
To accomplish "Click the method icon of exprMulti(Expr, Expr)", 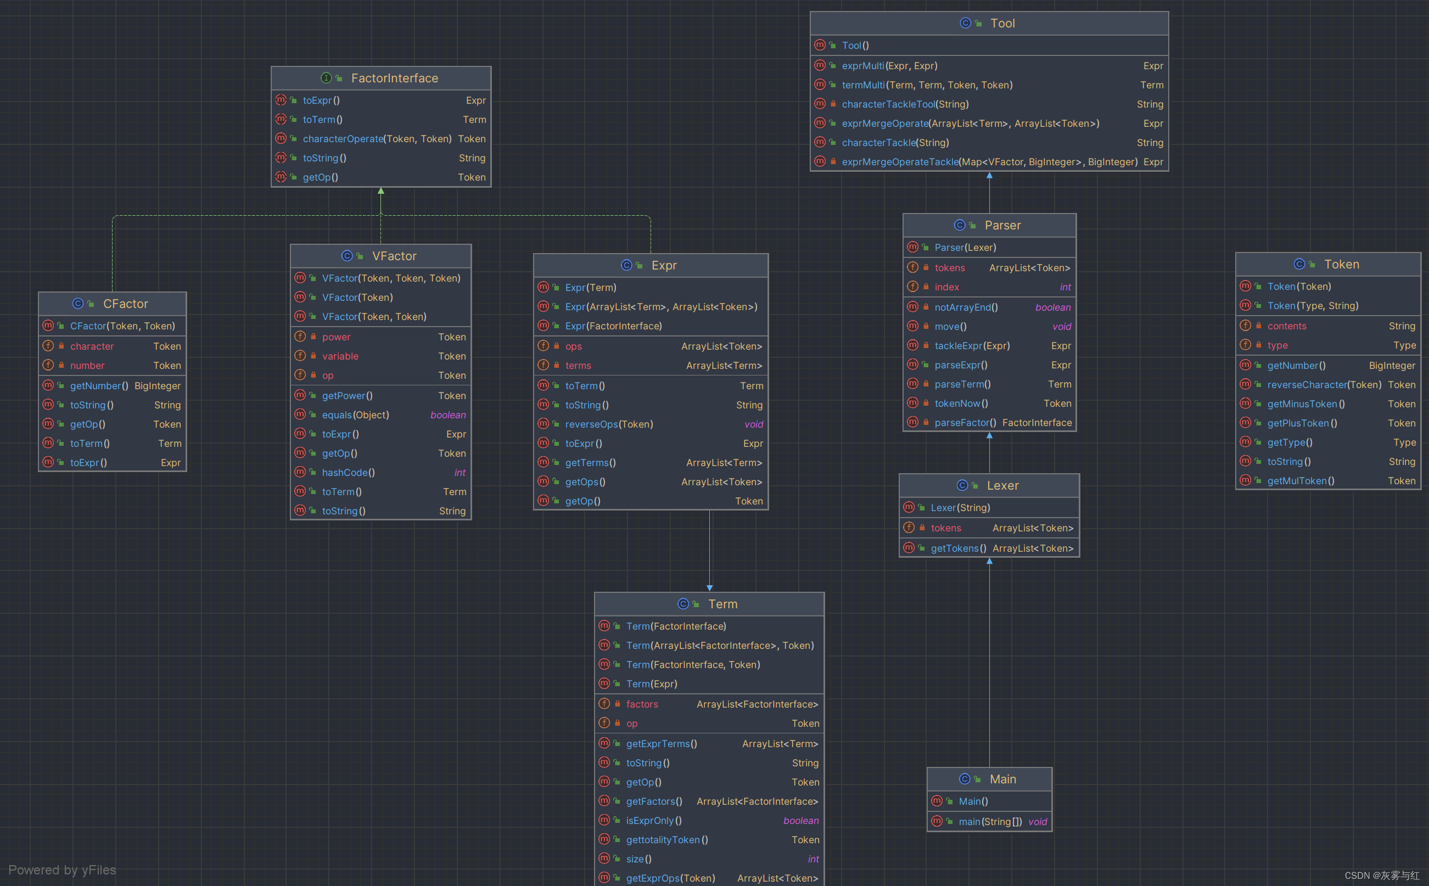I will pyautogui.click(x=820, y=65).
